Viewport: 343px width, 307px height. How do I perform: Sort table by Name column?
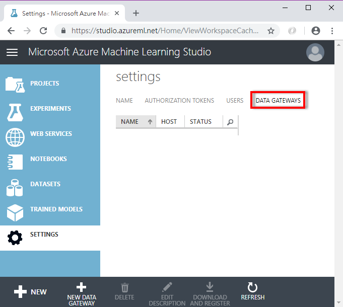click(136, 121)
